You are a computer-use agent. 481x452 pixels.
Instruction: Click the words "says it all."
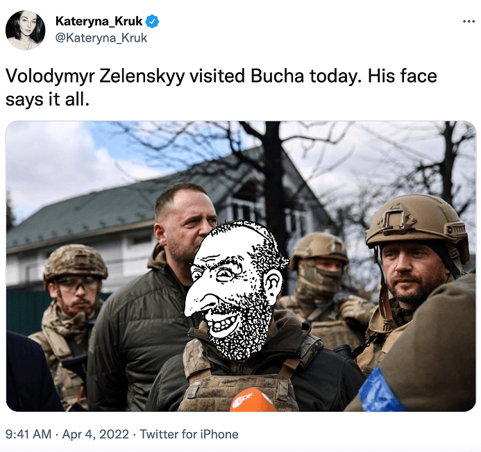(x=48, y=99)
